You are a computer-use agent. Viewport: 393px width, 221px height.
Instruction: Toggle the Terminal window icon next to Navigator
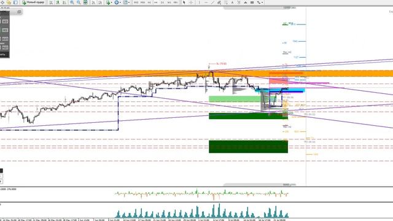tap(15, 2)
